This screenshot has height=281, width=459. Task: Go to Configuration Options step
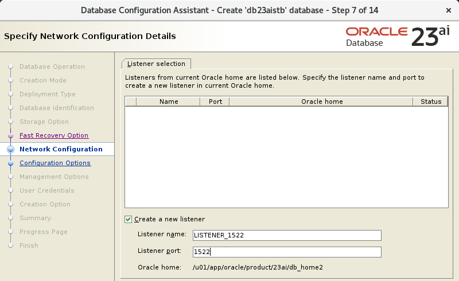(55, 163)
